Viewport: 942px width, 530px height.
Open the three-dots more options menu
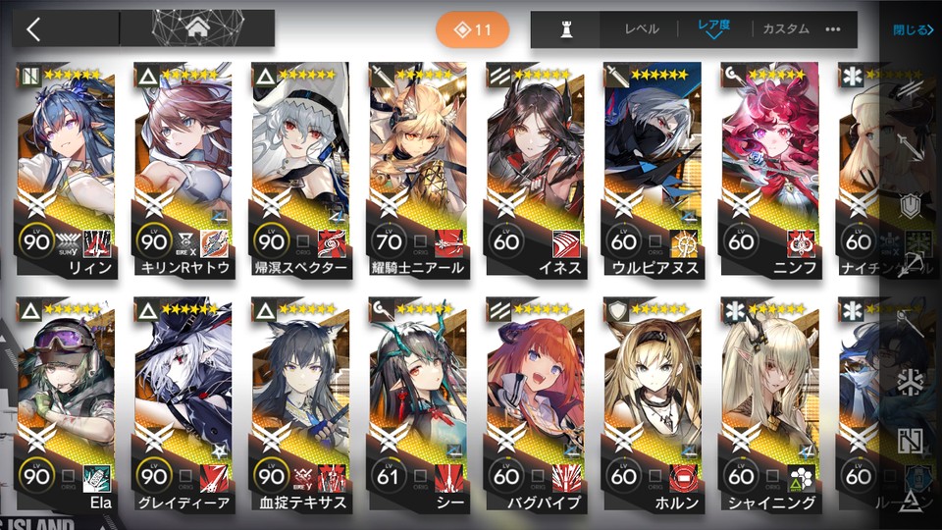coord(833,29)
